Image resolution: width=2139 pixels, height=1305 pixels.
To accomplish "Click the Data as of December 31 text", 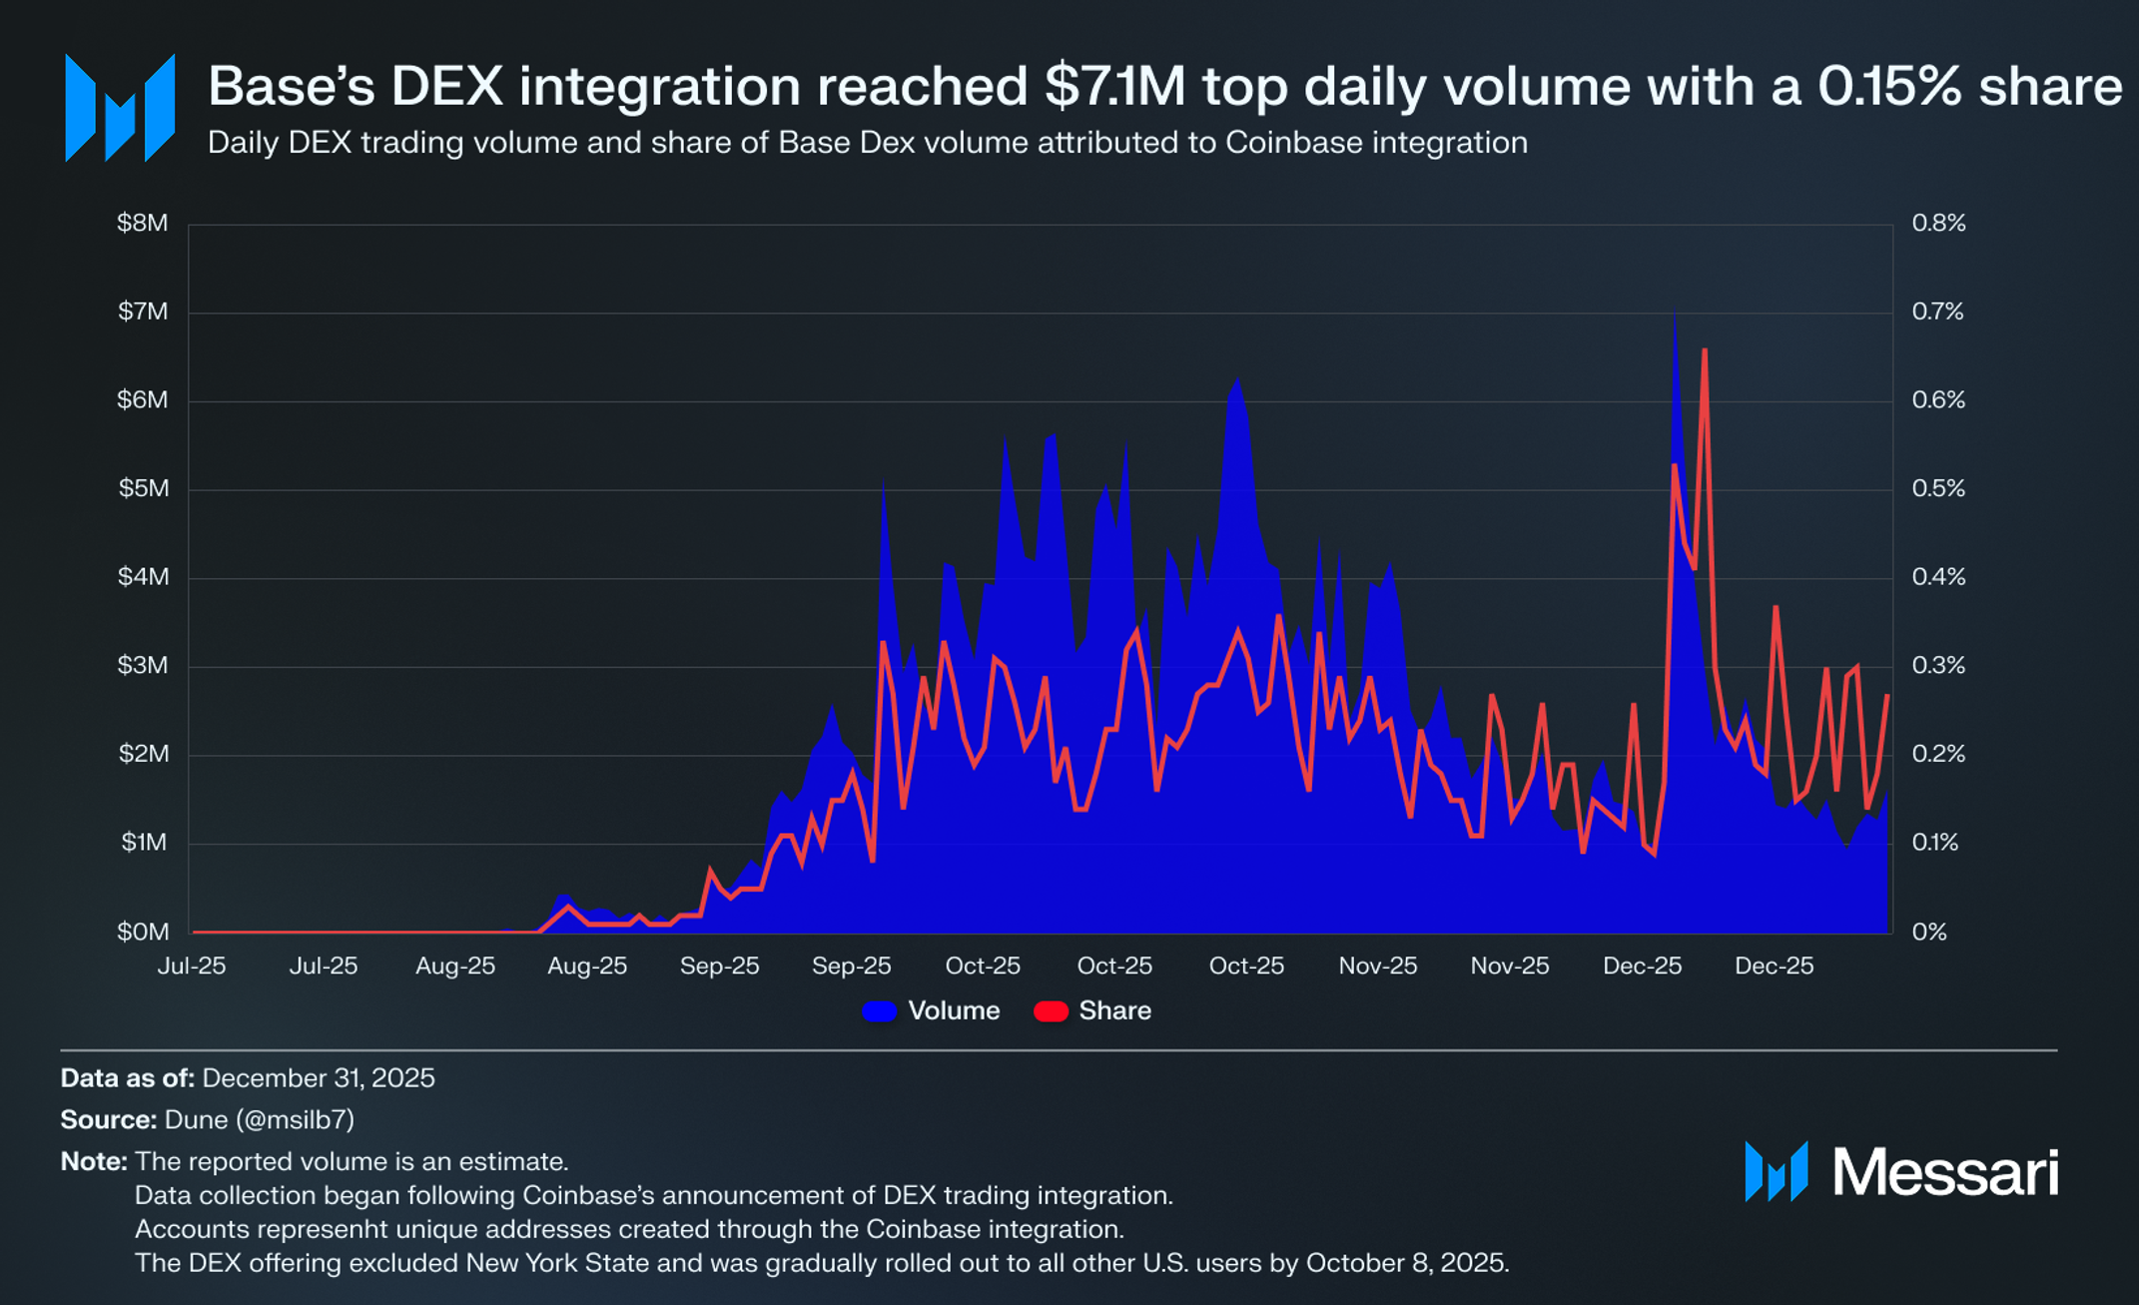I will [248, 1078].
